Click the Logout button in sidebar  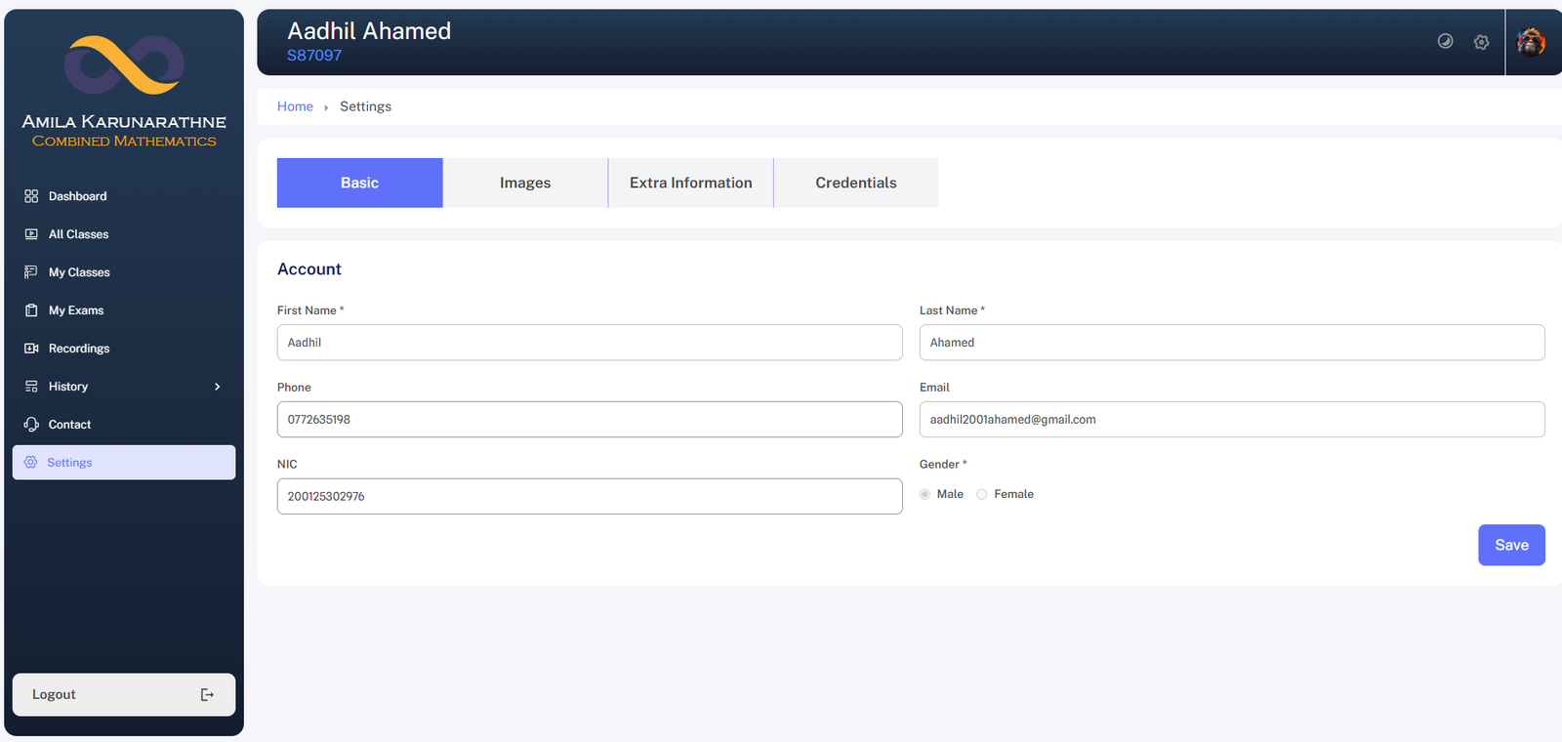pos(124,694)
